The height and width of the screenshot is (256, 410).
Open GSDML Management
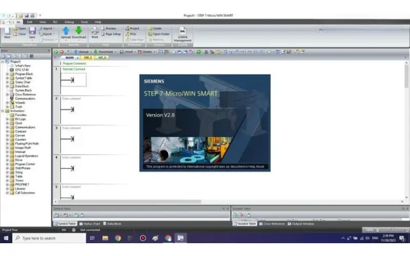182,34
